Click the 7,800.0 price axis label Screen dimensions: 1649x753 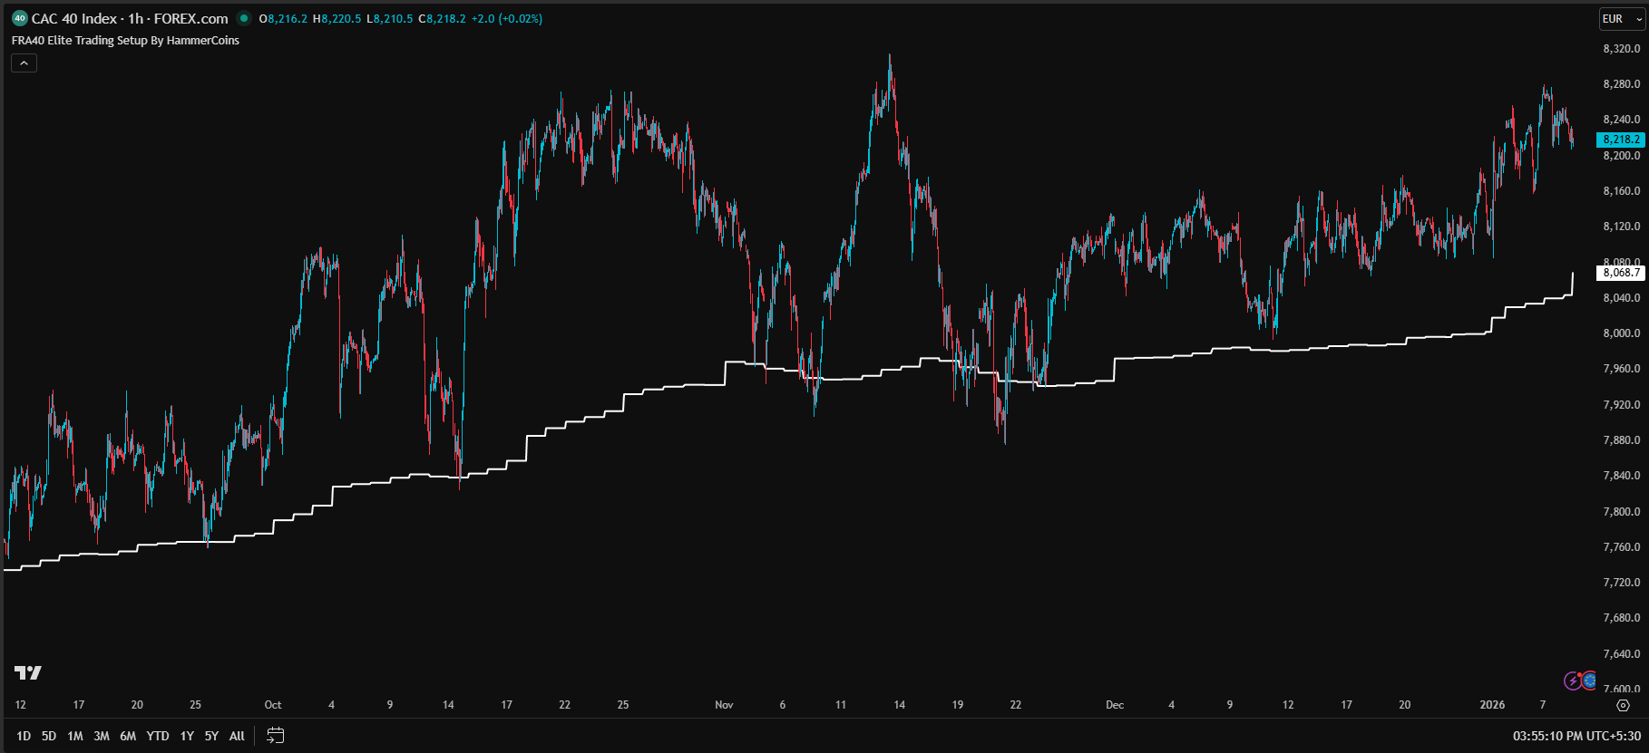pyautogui.click(x=1622, y=511)
